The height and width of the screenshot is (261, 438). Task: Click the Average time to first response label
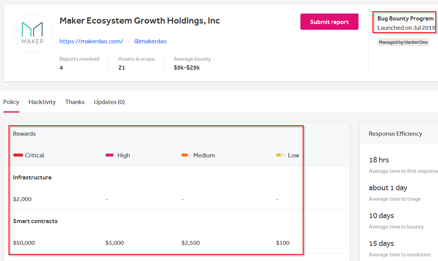(404, 171)
